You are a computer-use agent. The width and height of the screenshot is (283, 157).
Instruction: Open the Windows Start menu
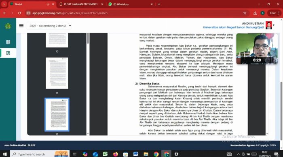pos(5,154)
